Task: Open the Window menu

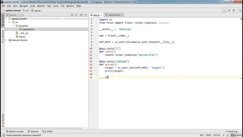Action: click(70, 6)
